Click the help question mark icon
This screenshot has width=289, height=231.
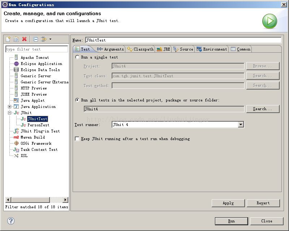click(11, 221)
